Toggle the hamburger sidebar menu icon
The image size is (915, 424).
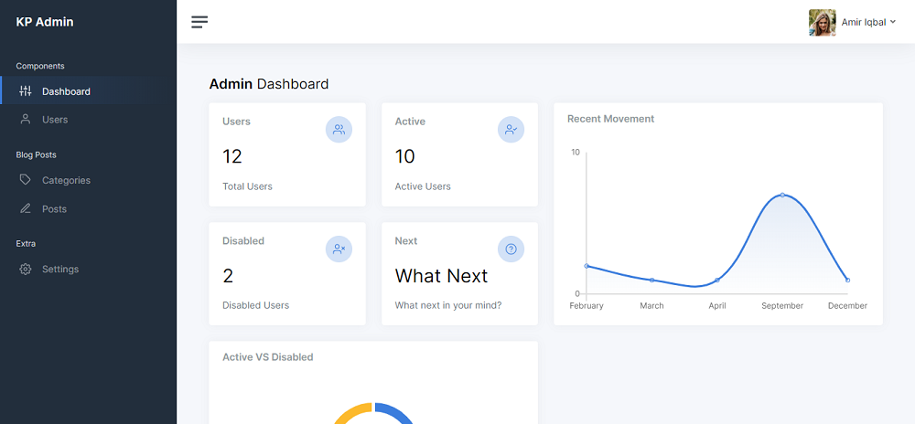coord(199,22)
